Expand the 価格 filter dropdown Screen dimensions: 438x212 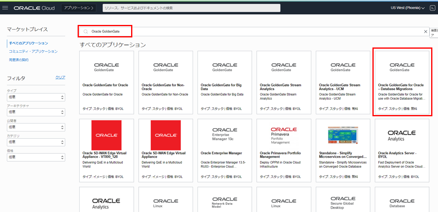36,157
